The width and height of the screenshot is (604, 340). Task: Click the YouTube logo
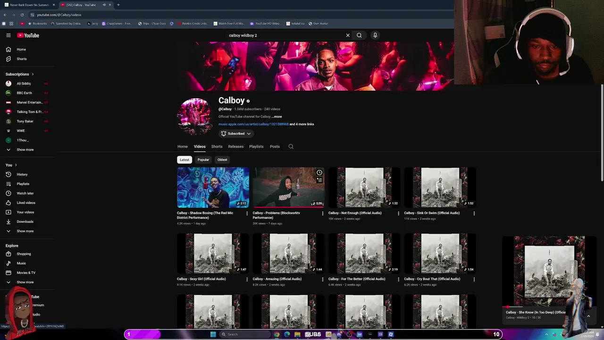pos(28,35)
